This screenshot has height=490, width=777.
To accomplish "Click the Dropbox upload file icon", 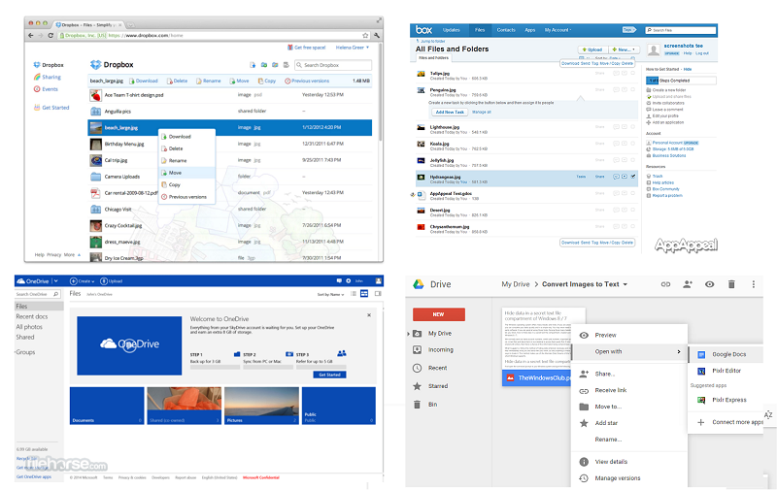I will click(x=253, y=65).
